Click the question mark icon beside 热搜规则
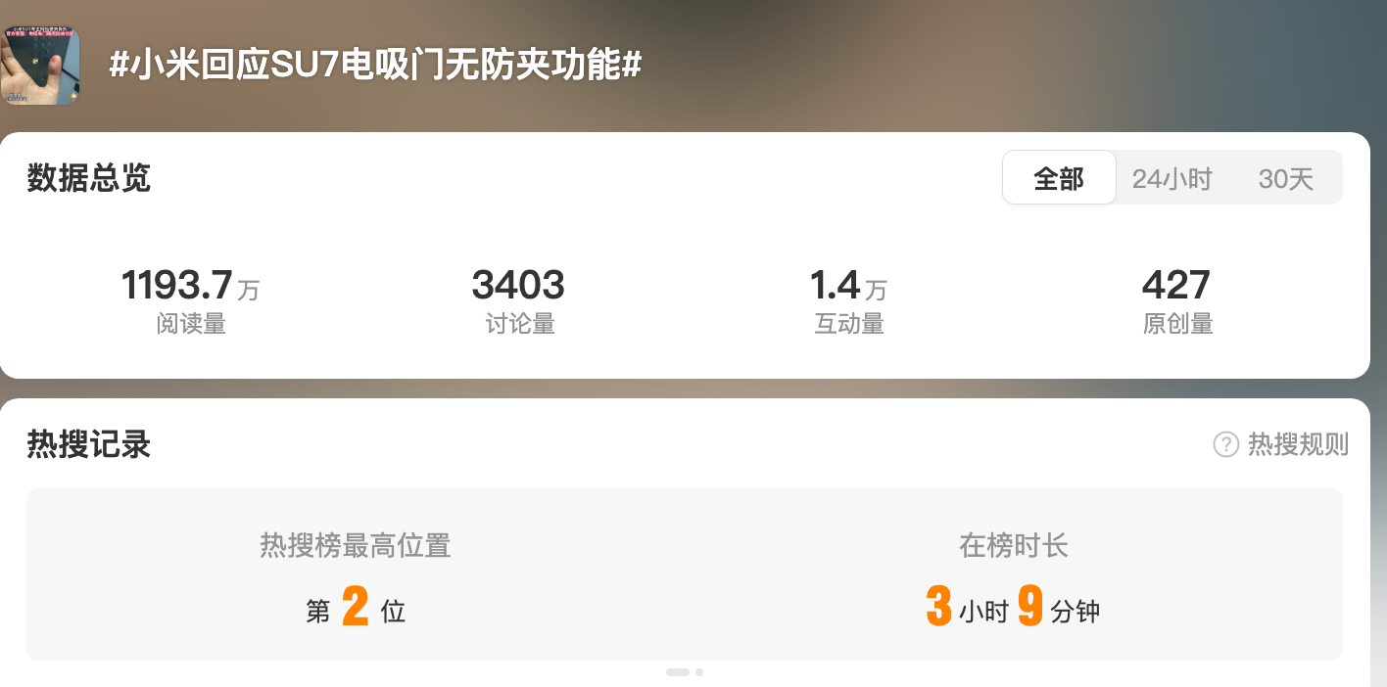The width and height of the screenshot is (1387, 687). (x=1226, y=444)
